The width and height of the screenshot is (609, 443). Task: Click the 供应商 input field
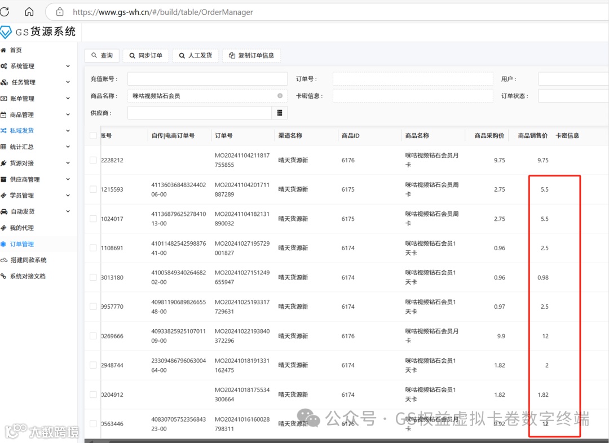(200, 113)
